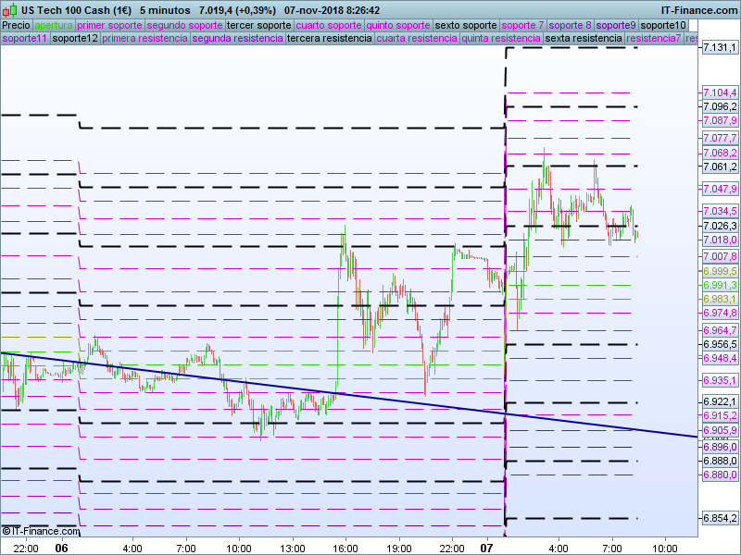The width and height of the screenshot is (741, 555).
Task: Select the 6.956,5 price axis label
Action: pyautogui.click(x=720, y=344)
